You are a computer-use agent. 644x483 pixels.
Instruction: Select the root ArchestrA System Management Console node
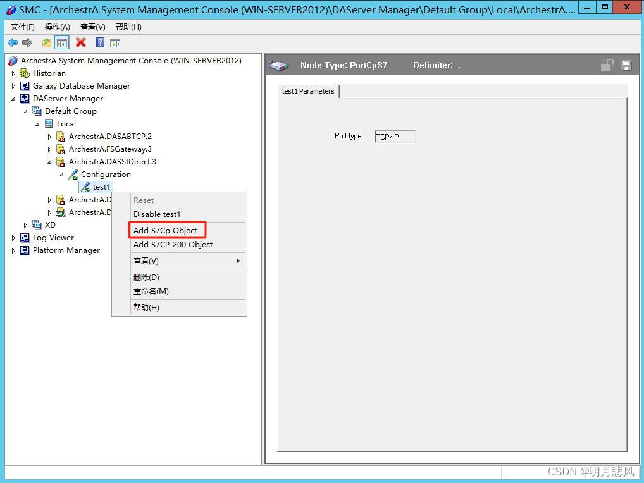(x=131, y=60)
